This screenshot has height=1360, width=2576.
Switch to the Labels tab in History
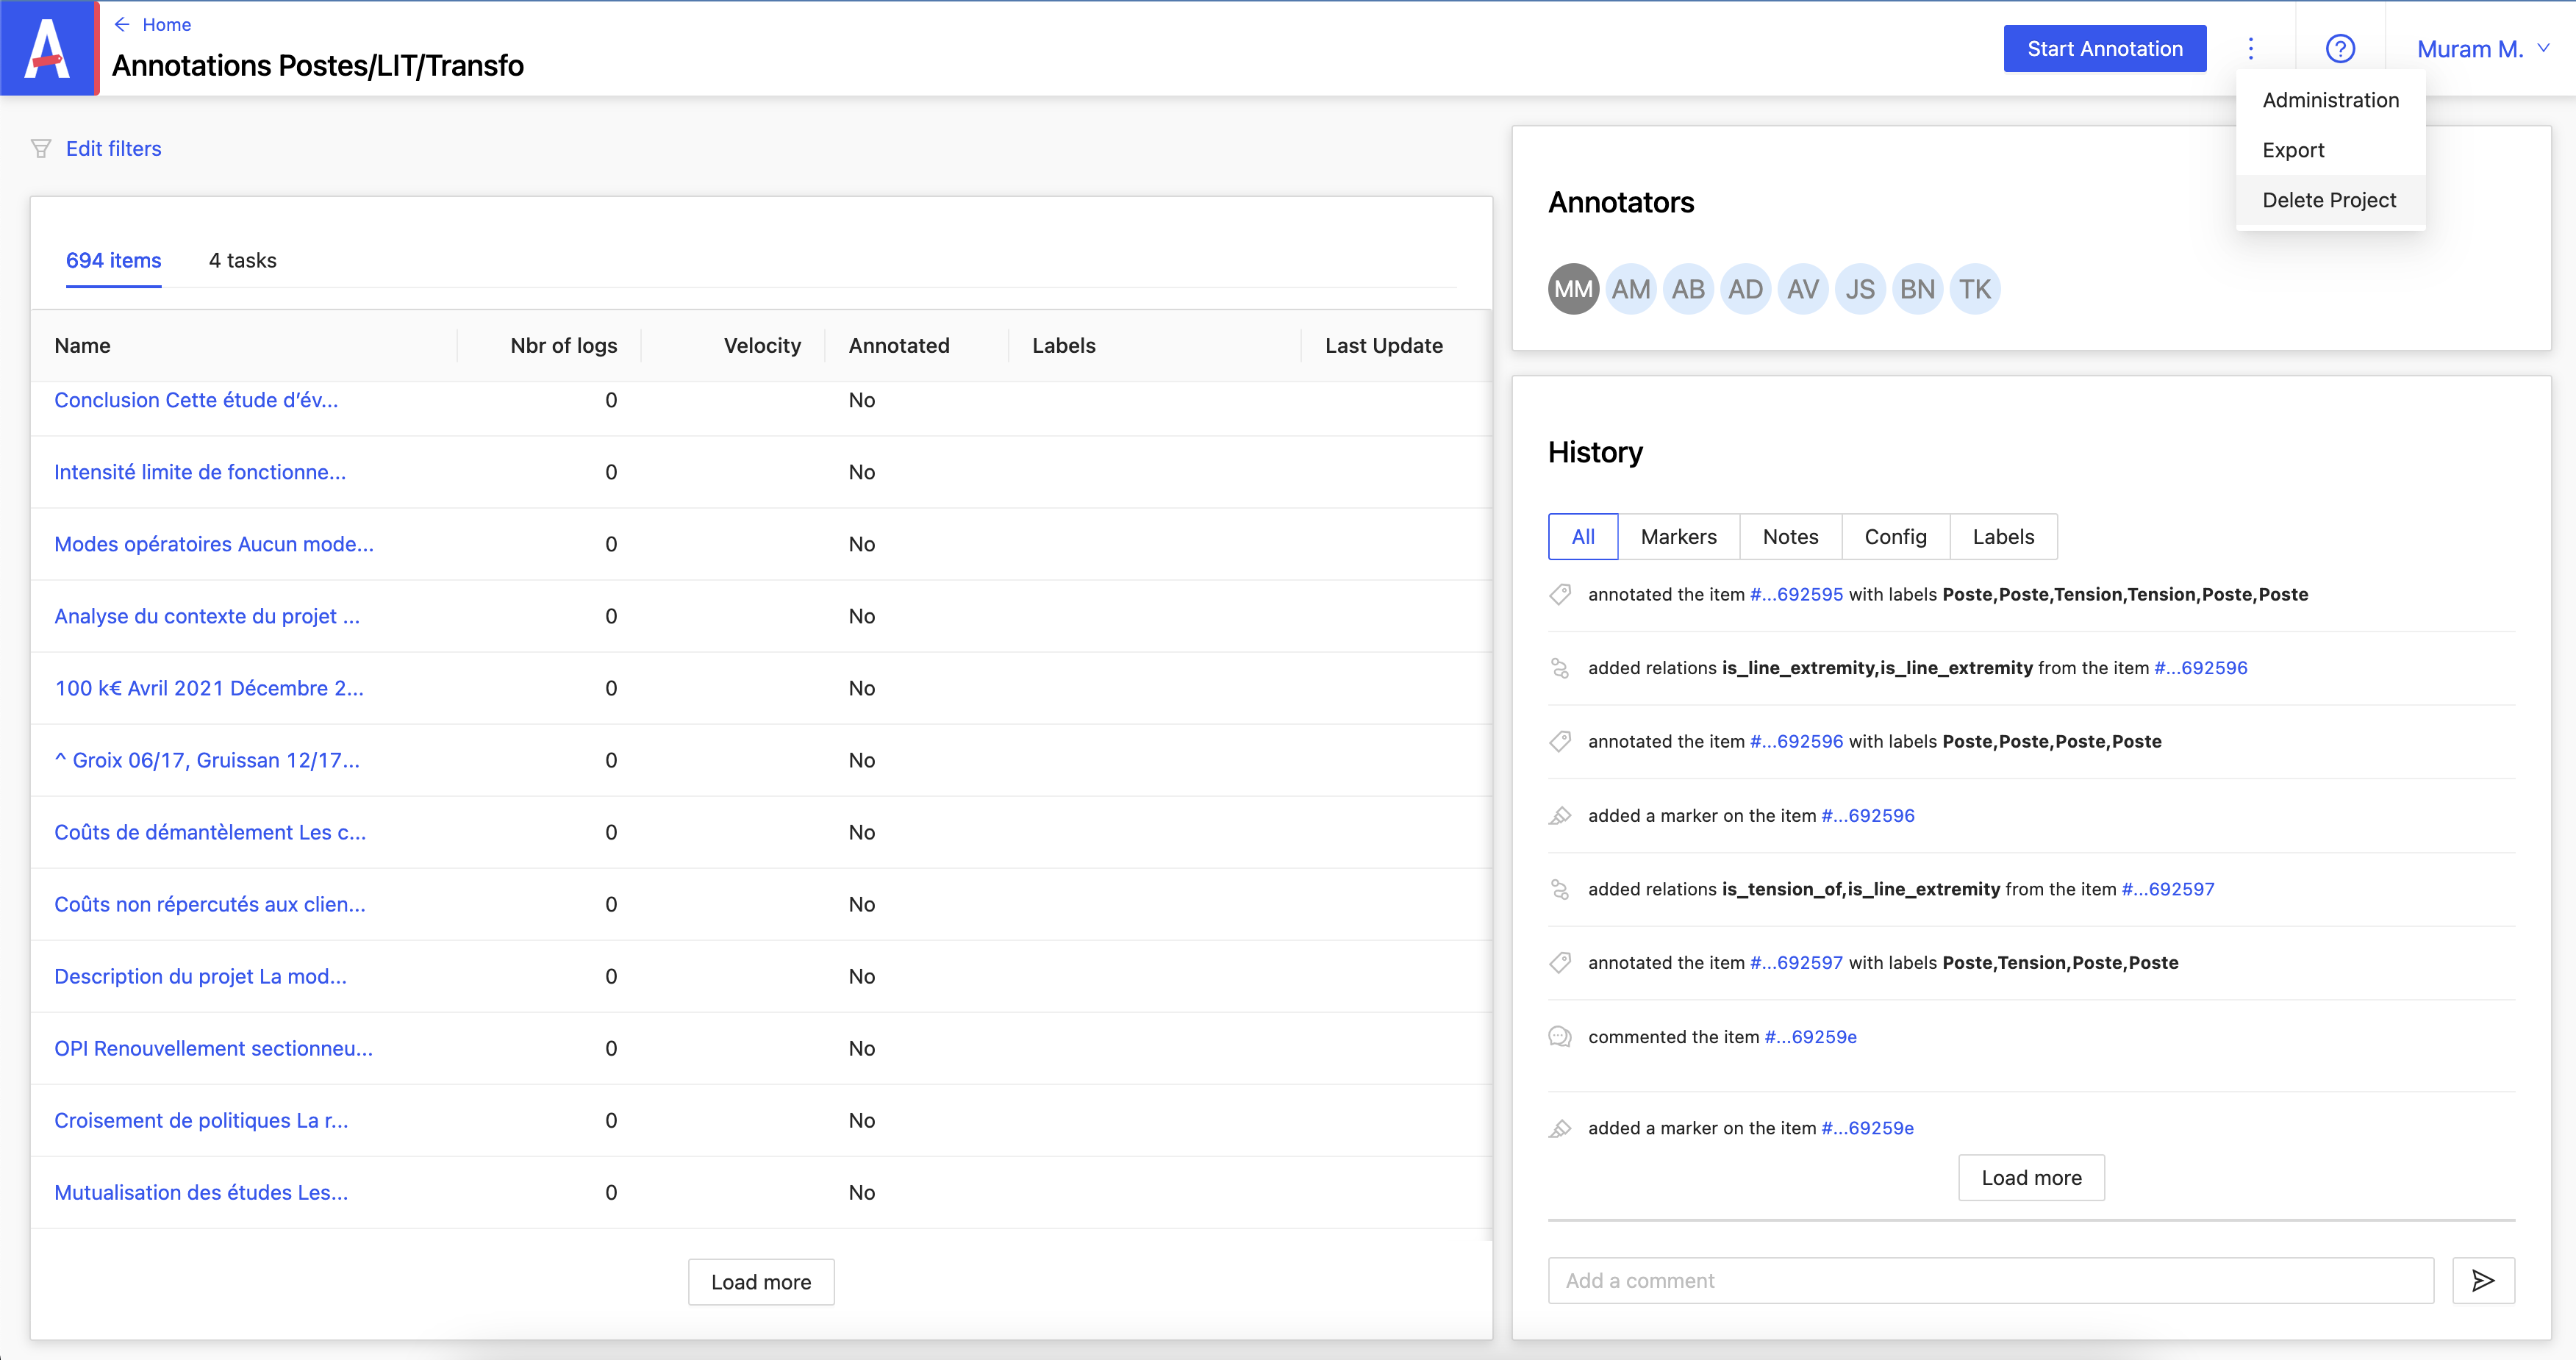[2002, 535]
